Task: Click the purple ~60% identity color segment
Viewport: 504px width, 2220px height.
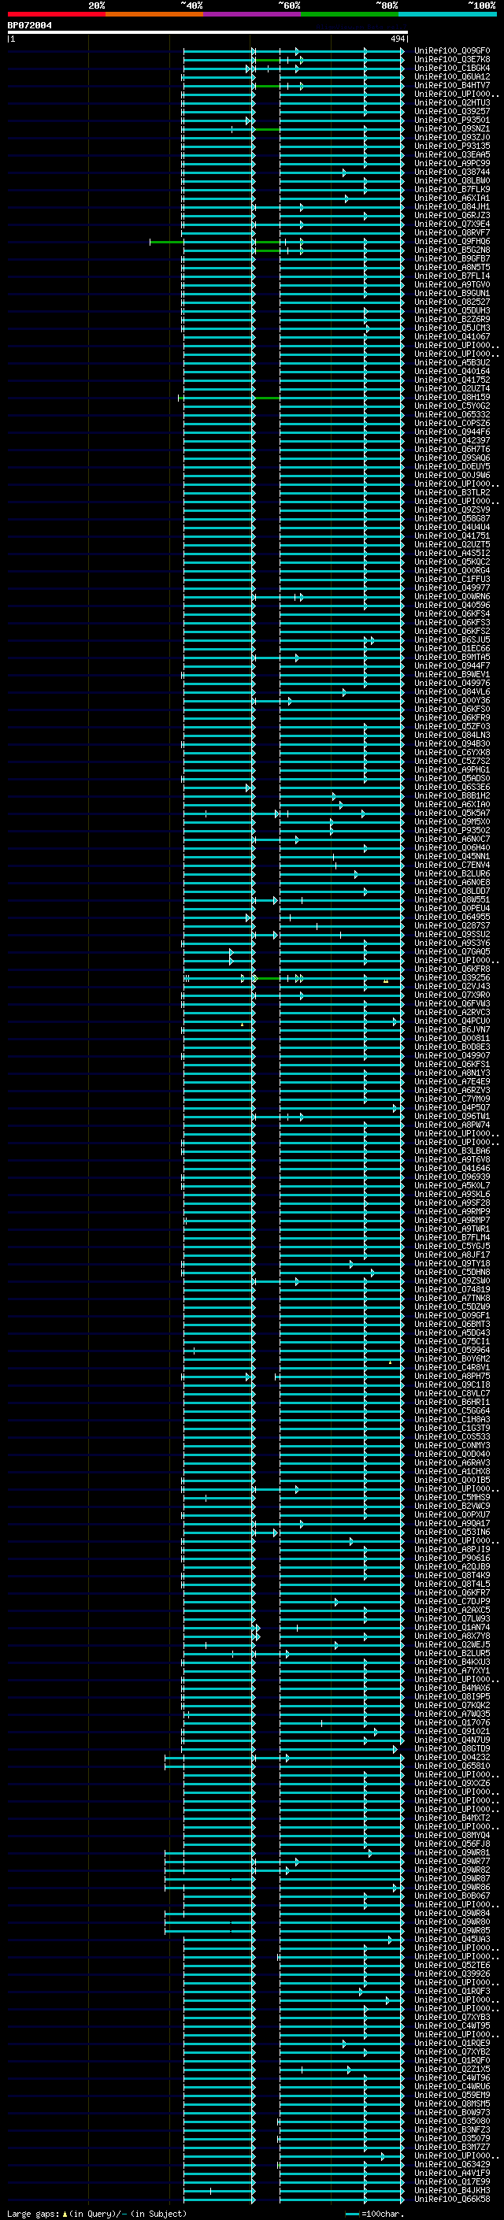Action: coord(253,14)
